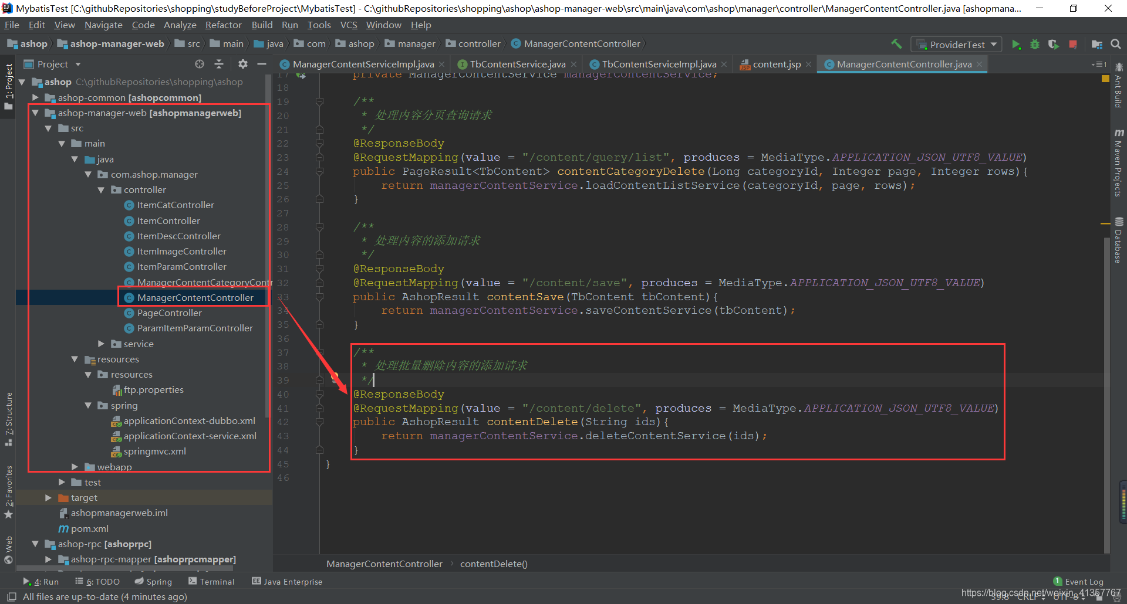Open the ProviderTest run configuration dropdown
The width and height of the screenshot is (1127, 604).
coord(956,45)
